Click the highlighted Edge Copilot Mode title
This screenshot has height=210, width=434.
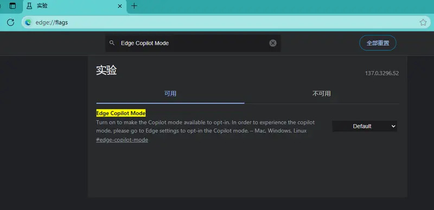tap(121, 113)
